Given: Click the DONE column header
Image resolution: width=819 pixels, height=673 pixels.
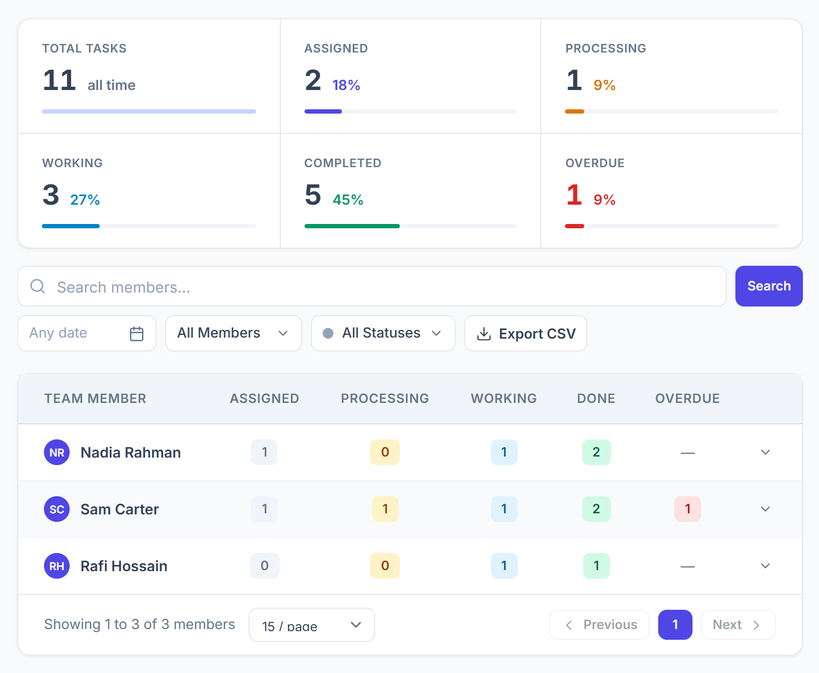Looking at the screenshot, I should coord(596,399).
